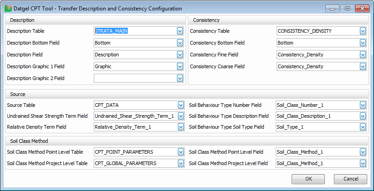Viewport: 374px width, 191px height.
Task: Expand Soil Behaviour Type Soil Type Field dropdown
Action: pyautogui.click(x=363, y=127)
